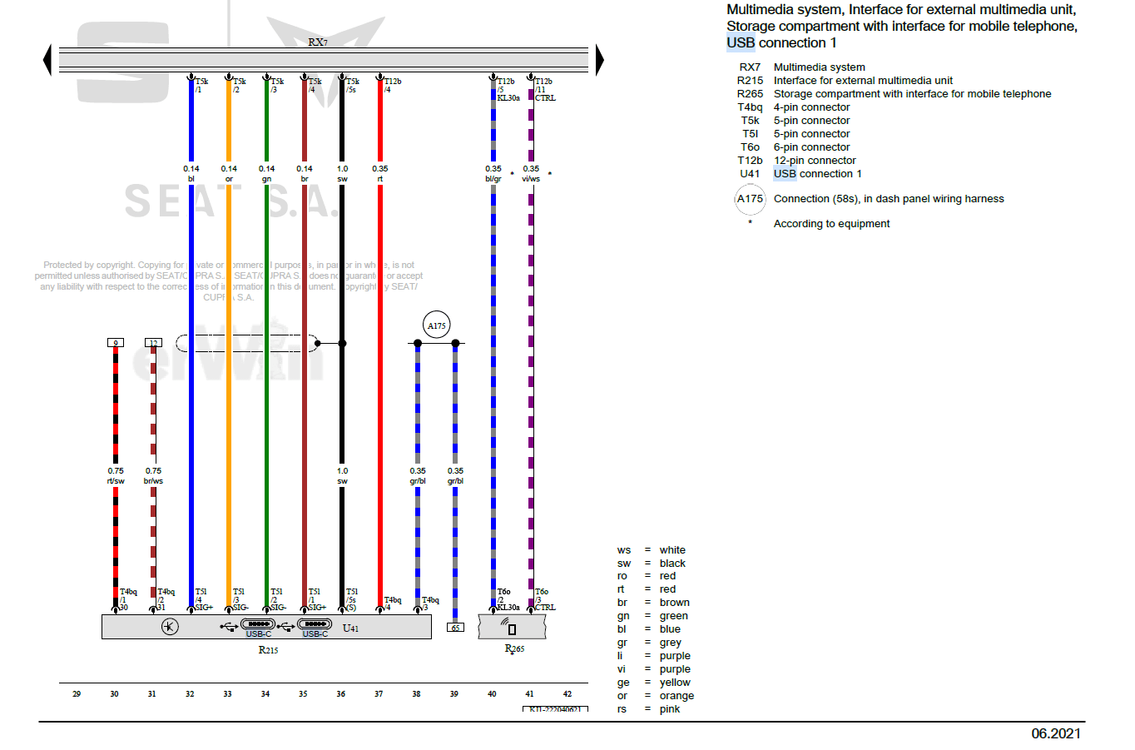Image resolution: width=1135 pixels, height=750 pixels.
Task: Click the USB-C port icon beside the U41 label
Action: pos(315,624)
